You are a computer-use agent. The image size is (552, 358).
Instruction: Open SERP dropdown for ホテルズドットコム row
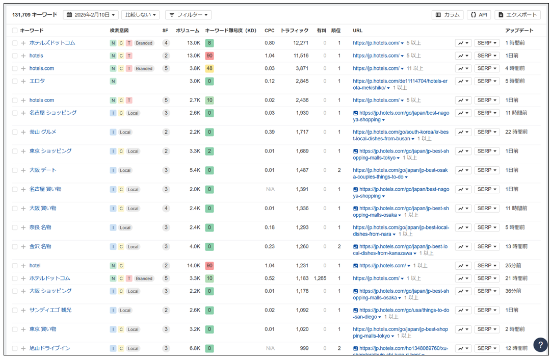[487, 43]
